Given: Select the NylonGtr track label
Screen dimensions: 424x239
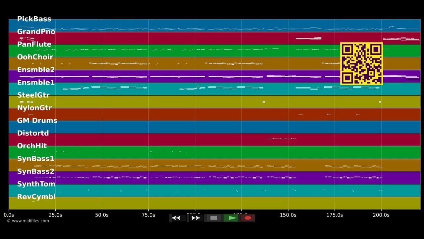Looking at the screenshot, I should click(34, 108).
